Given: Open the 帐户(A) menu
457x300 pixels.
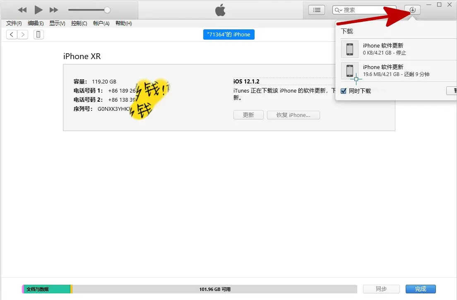Looking at the screenshot, I should [101, 23].
